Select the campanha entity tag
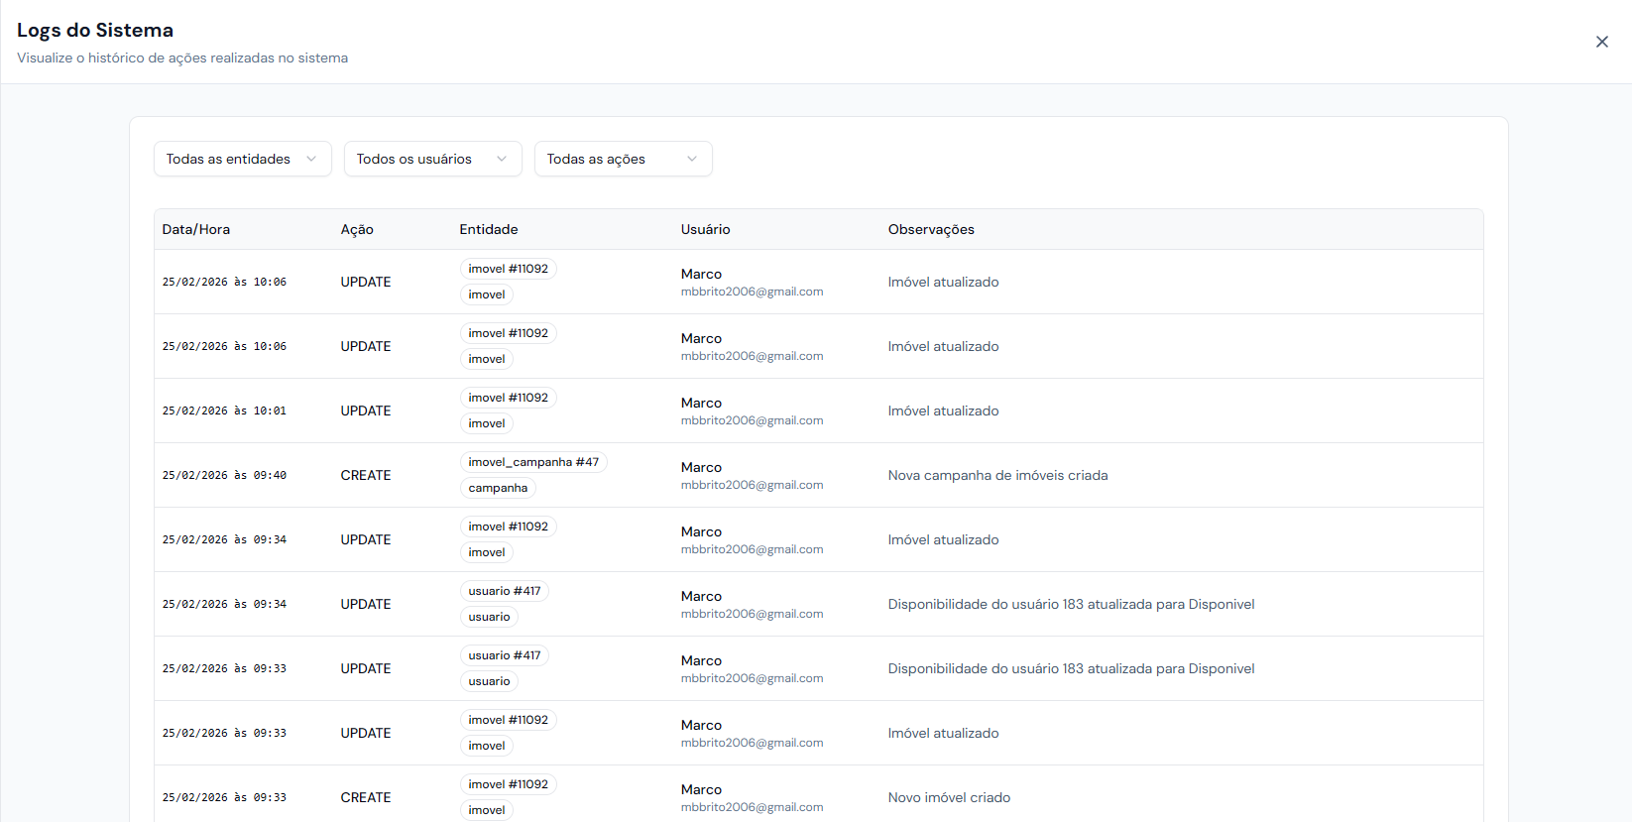 click(x=498, y=488)
